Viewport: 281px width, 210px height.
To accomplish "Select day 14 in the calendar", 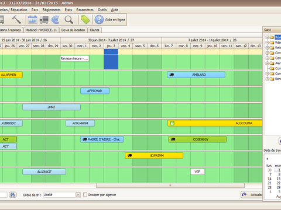I will (269, 178).
